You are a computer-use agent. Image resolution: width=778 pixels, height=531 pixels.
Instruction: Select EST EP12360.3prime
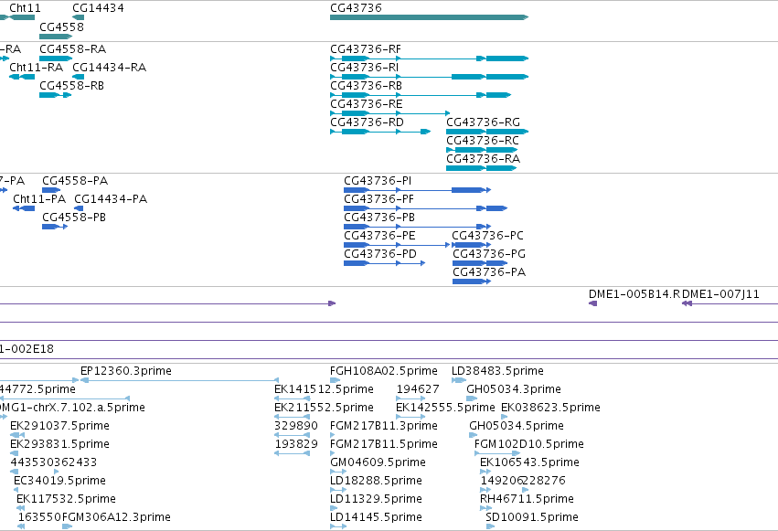[179, 381]
